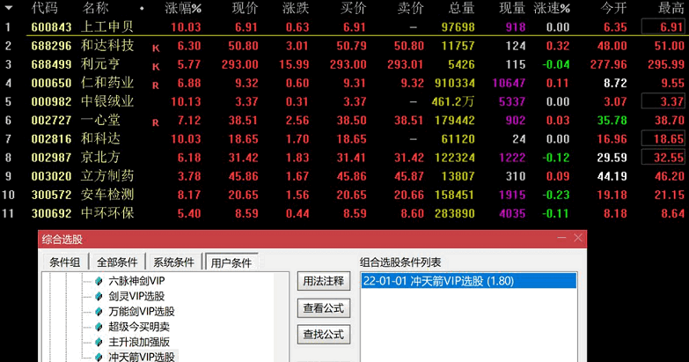Image resolution: width=689 pixels, height=362 pixels.
Task: Close the 综合选股 dialog
Action: [x=578, y=238]
